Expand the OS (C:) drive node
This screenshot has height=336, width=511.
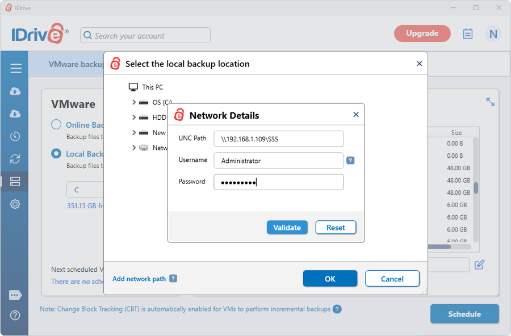tap(134, 102)
